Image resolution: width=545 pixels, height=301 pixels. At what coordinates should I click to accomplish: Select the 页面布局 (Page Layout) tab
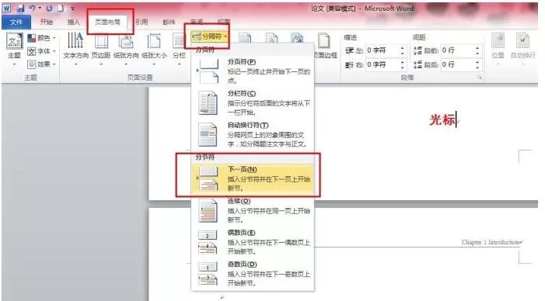point(108,22)
